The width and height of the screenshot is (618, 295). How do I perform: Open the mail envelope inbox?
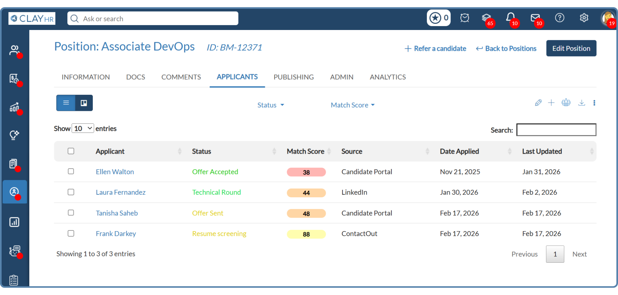click(x=535, y=18)
